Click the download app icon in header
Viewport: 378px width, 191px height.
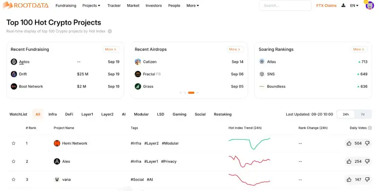tap(343, 6)
